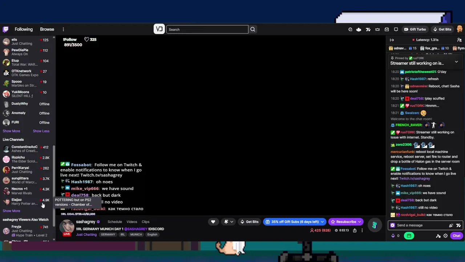Open the Following tab

point(24,29)
